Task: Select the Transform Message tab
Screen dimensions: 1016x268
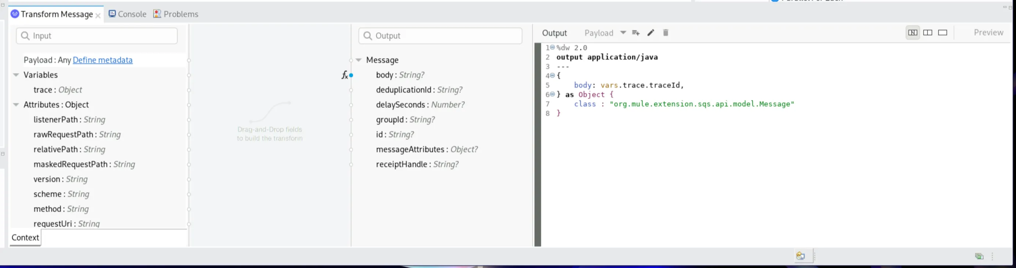Action: tap(56, 14)
